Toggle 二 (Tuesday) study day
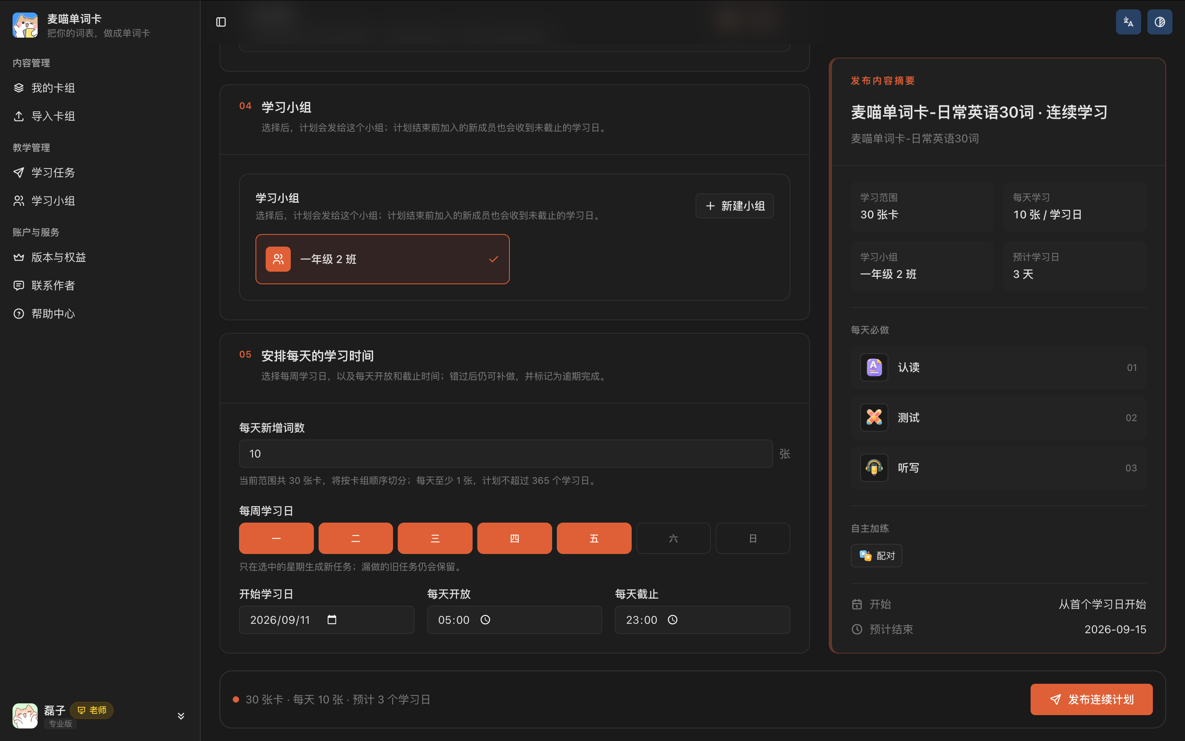The image size is (1185, 741). pos(355,538)
